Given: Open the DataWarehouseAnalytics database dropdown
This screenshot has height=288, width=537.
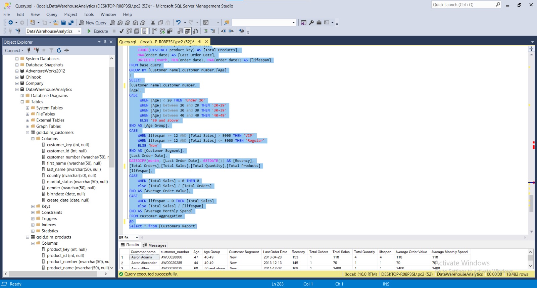Looking at the screenshot, I should [79, 31].
